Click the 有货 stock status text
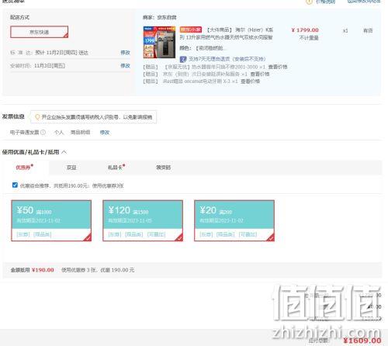Image resolution: width=388 pixels, height=346 pixels. click(x=368, y=30)
